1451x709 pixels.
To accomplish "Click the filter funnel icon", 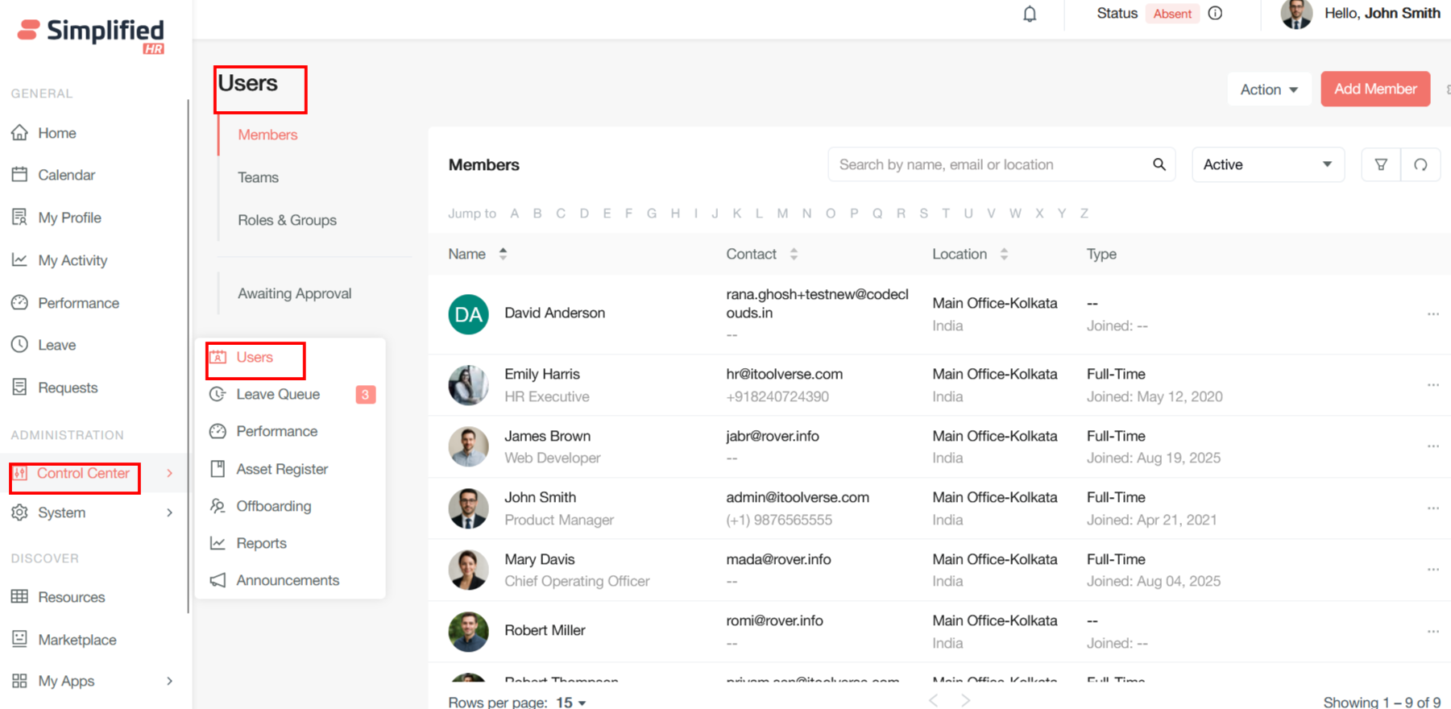I will pos(1381,164).
